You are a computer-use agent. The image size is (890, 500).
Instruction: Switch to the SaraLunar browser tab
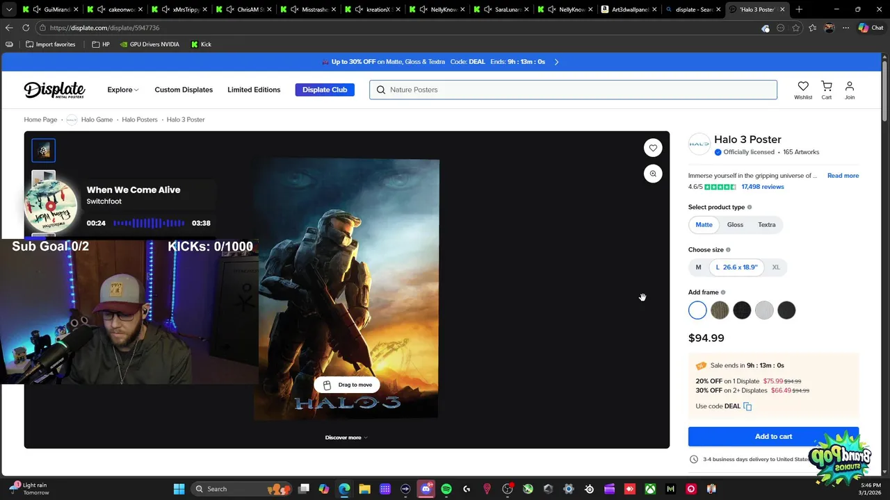pyautogui.click(x=502, y=9)
